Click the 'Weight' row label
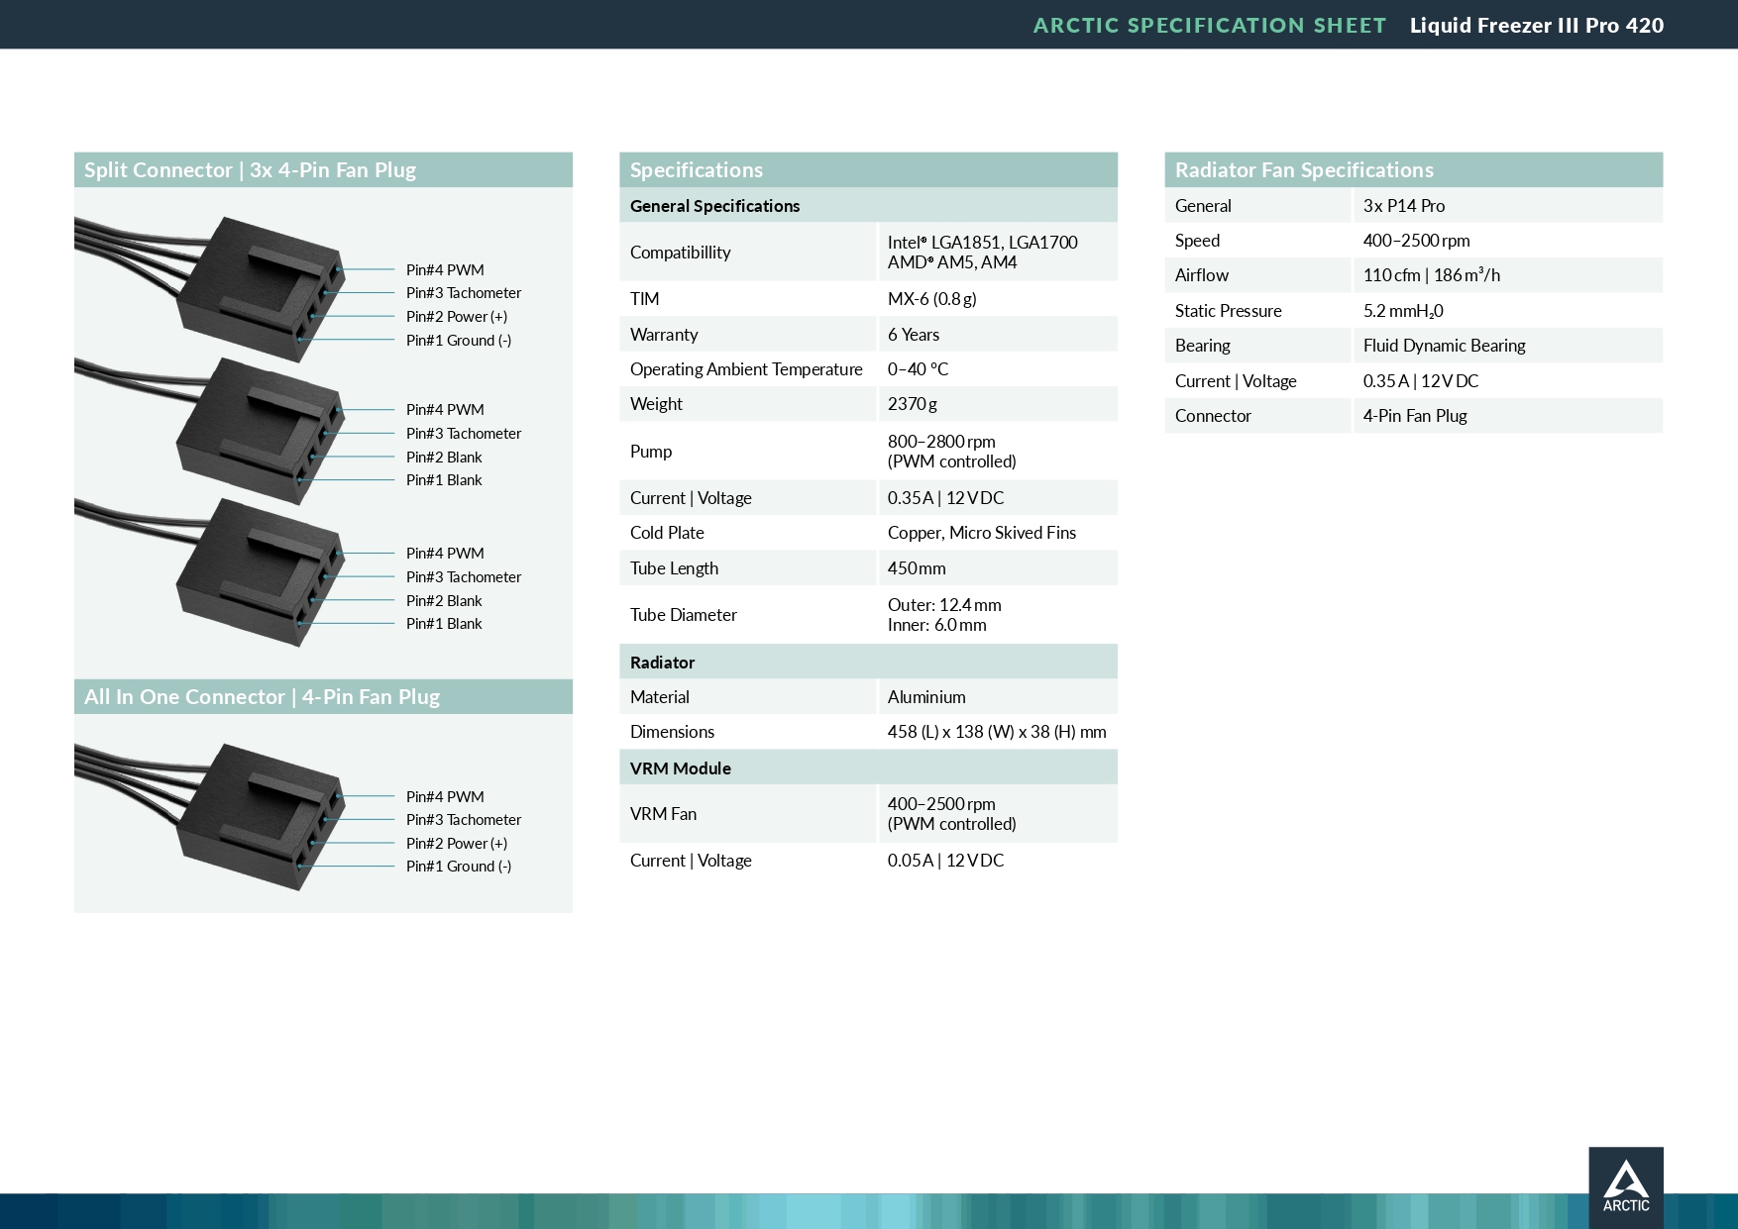 [x=656, y=404]
